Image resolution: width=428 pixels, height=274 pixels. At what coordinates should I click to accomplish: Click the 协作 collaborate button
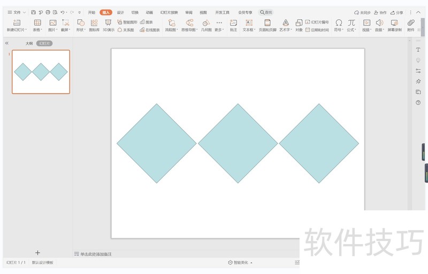coord(380,12)
